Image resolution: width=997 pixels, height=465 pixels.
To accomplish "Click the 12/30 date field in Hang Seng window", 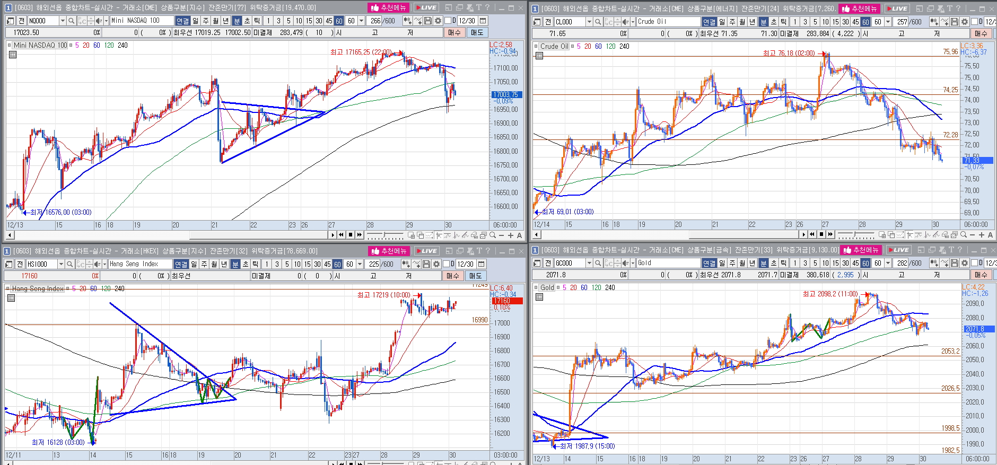I will pos(466,264).
